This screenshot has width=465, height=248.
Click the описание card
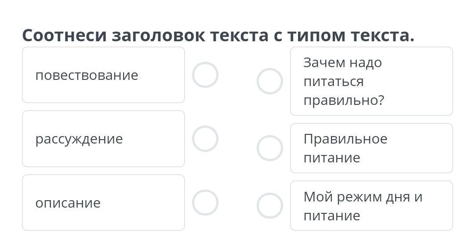[103, 203]
